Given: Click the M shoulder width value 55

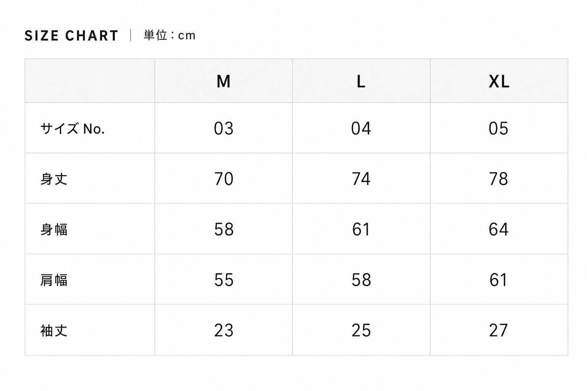Looking at the screenshot, I should coord(224,280).
